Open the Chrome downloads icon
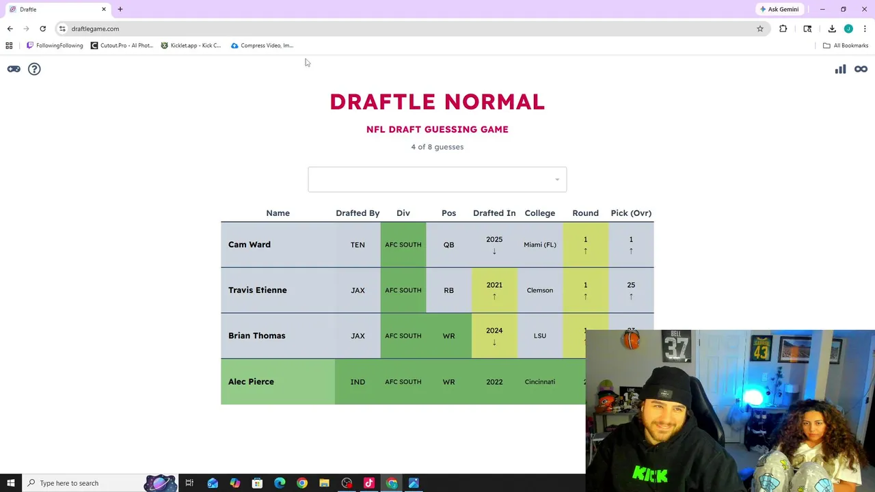 click(832, 29)
